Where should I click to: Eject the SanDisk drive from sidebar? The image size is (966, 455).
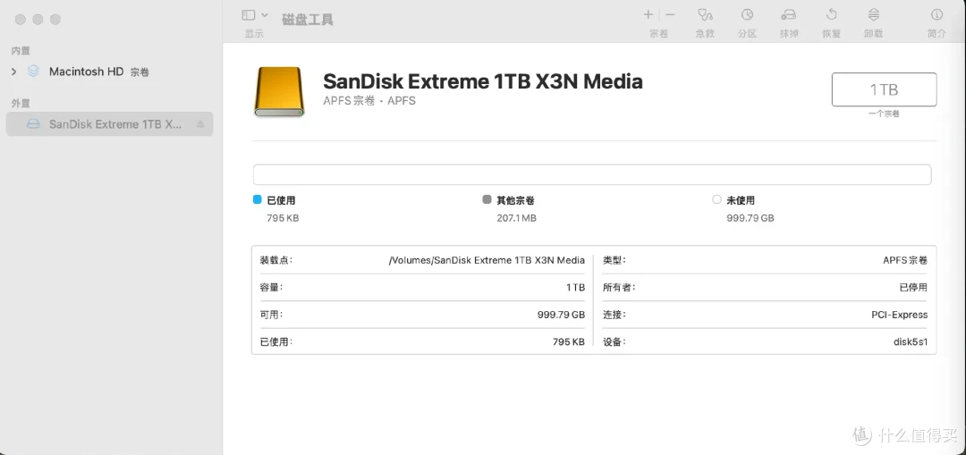click(x=200, y=124)
